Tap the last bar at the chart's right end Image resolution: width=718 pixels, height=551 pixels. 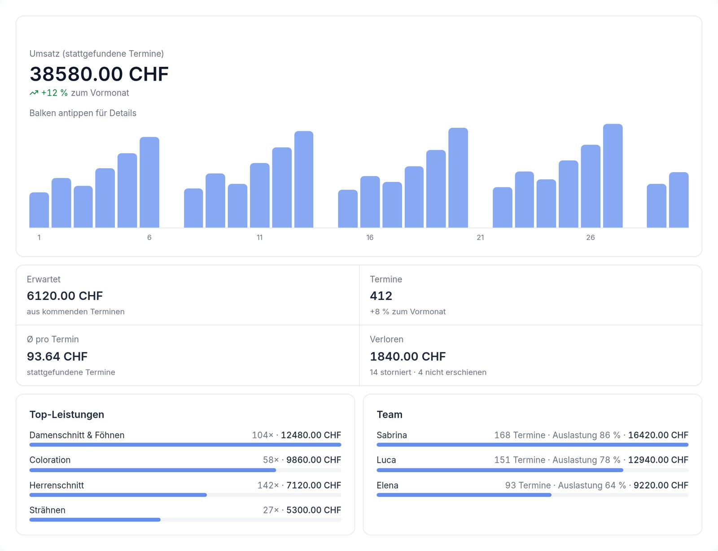point(679,200)
